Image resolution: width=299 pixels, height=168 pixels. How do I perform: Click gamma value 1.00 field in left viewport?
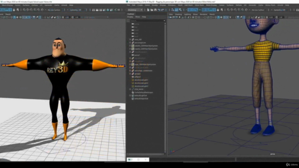(x=77, y=17)
